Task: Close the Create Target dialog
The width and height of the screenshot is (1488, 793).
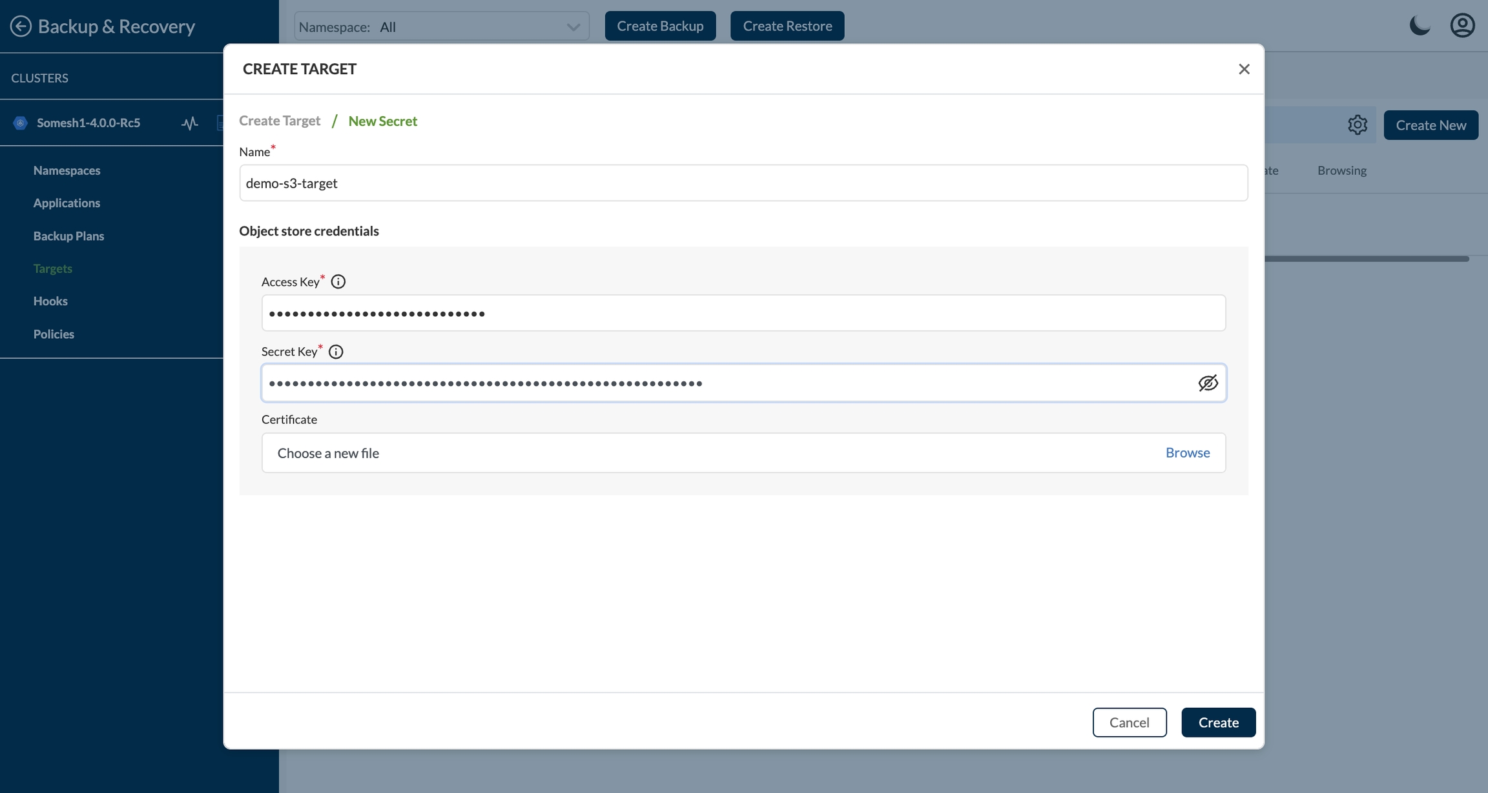Action: point(1244,69)
